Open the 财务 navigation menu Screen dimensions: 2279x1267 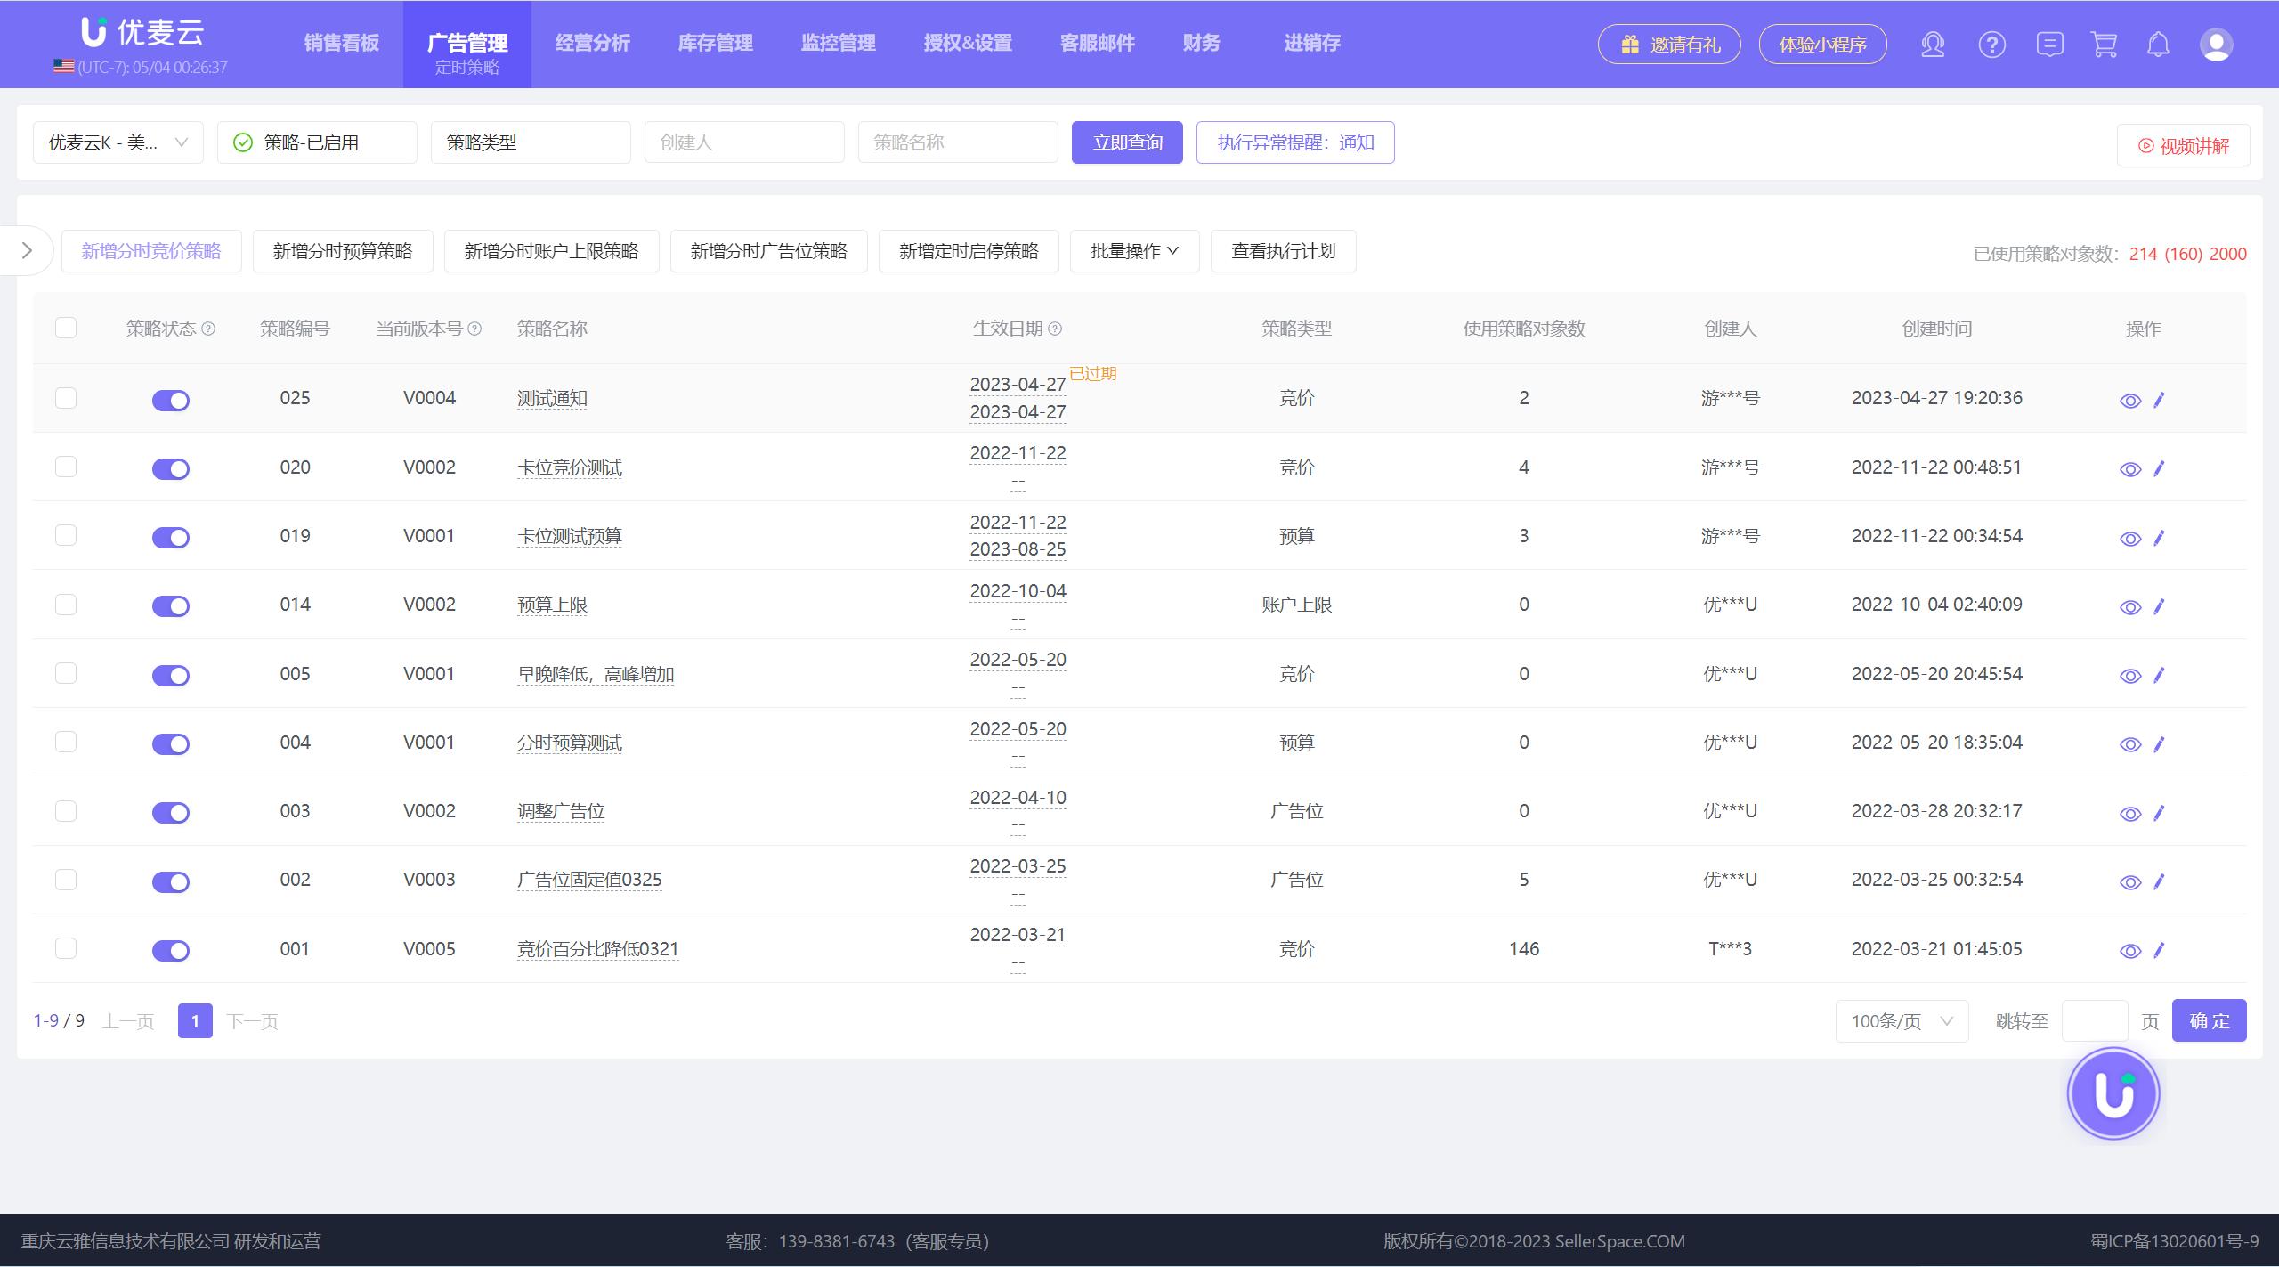pos(1200,43)
